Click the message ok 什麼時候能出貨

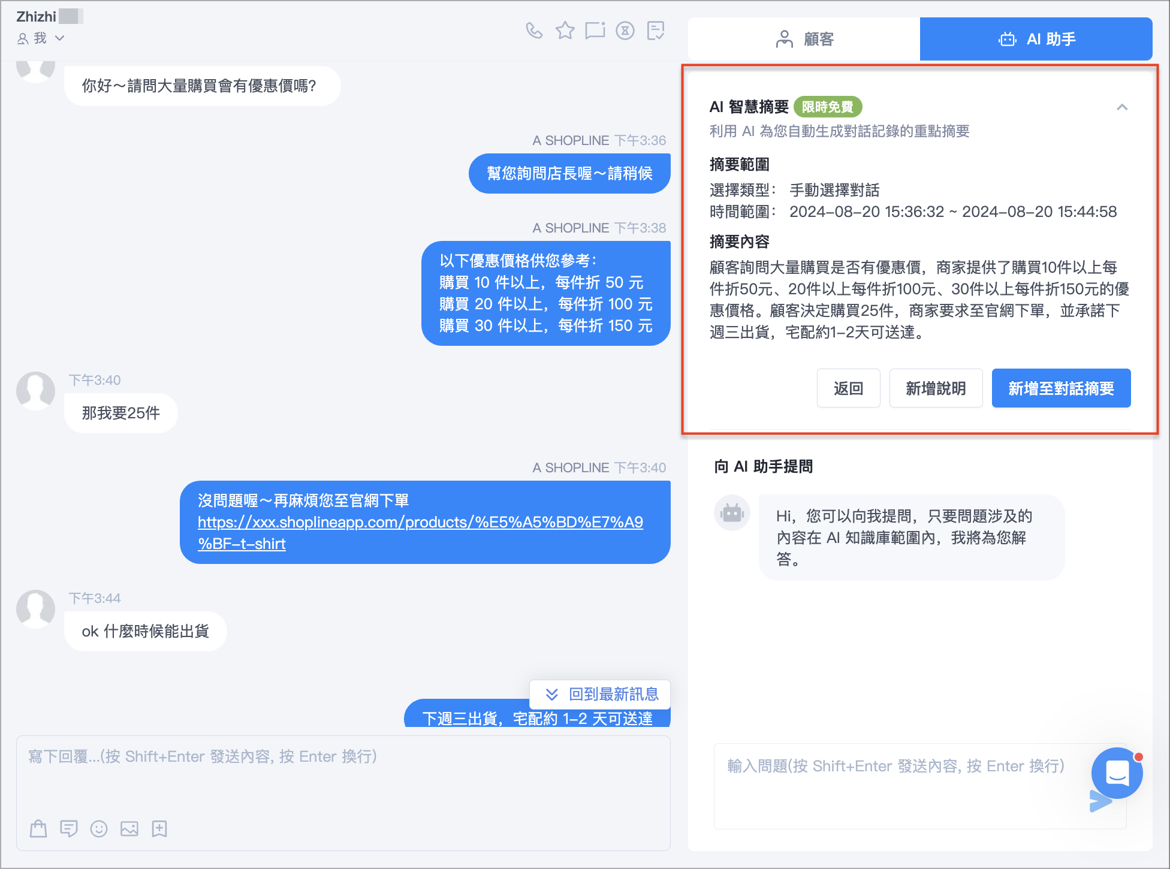(146, 631)
